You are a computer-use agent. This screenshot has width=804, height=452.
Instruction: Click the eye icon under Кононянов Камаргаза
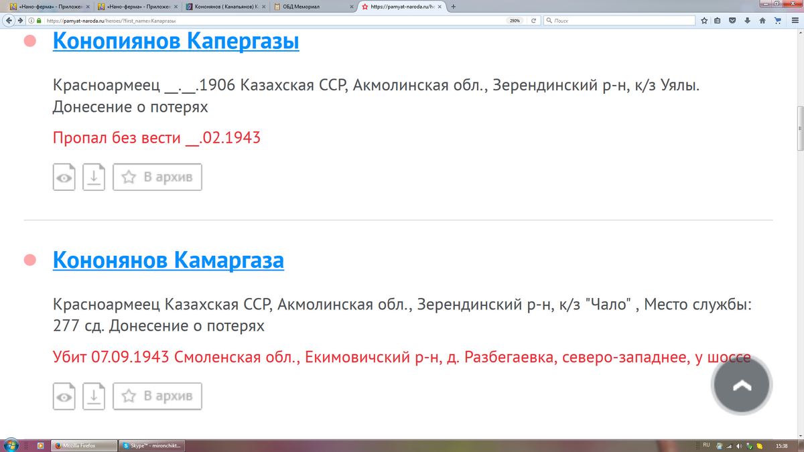[64, 396]
